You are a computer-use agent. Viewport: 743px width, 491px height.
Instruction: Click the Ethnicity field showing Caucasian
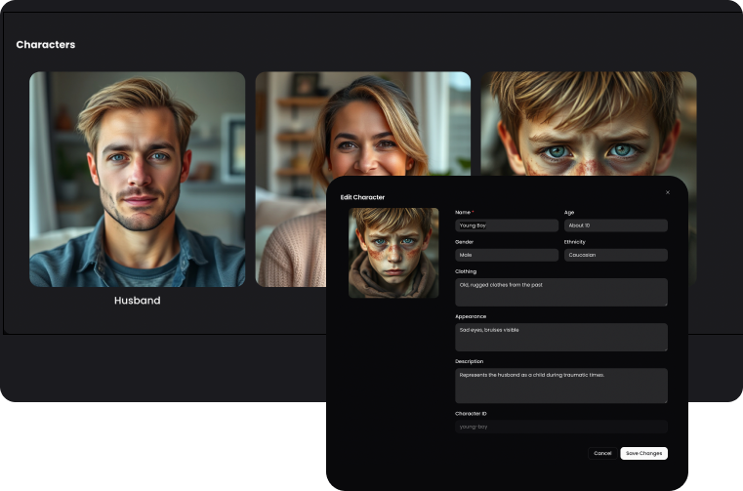615,255
